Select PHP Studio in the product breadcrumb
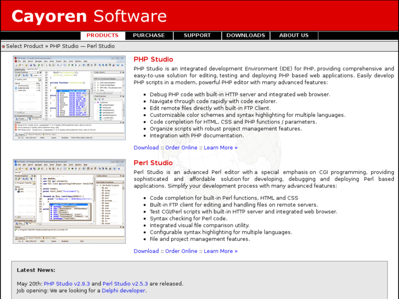This screenshot has width=399, height=299. [64, 46]
